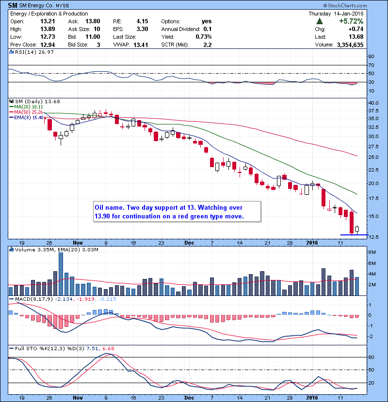Click the StockCharts.com copyright label

click(345, 5)
